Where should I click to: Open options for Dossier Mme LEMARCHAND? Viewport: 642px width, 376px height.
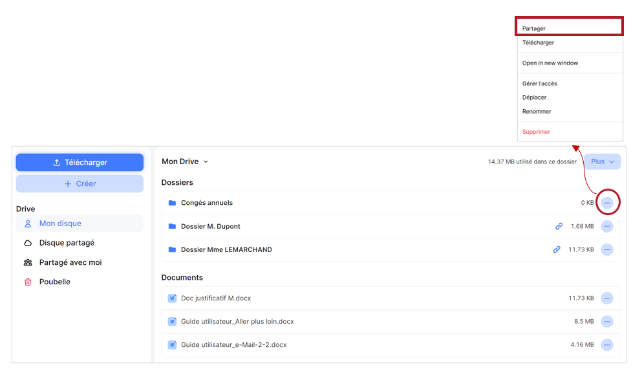[x=607, y=249]
